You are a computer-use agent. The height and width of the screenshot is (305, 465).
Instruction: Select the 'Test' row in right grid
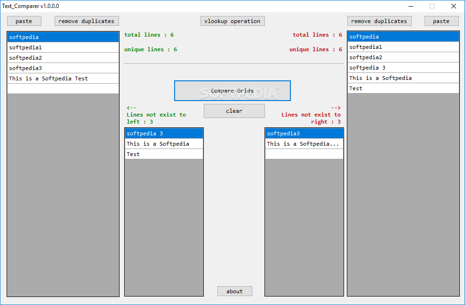pos(403,88)
